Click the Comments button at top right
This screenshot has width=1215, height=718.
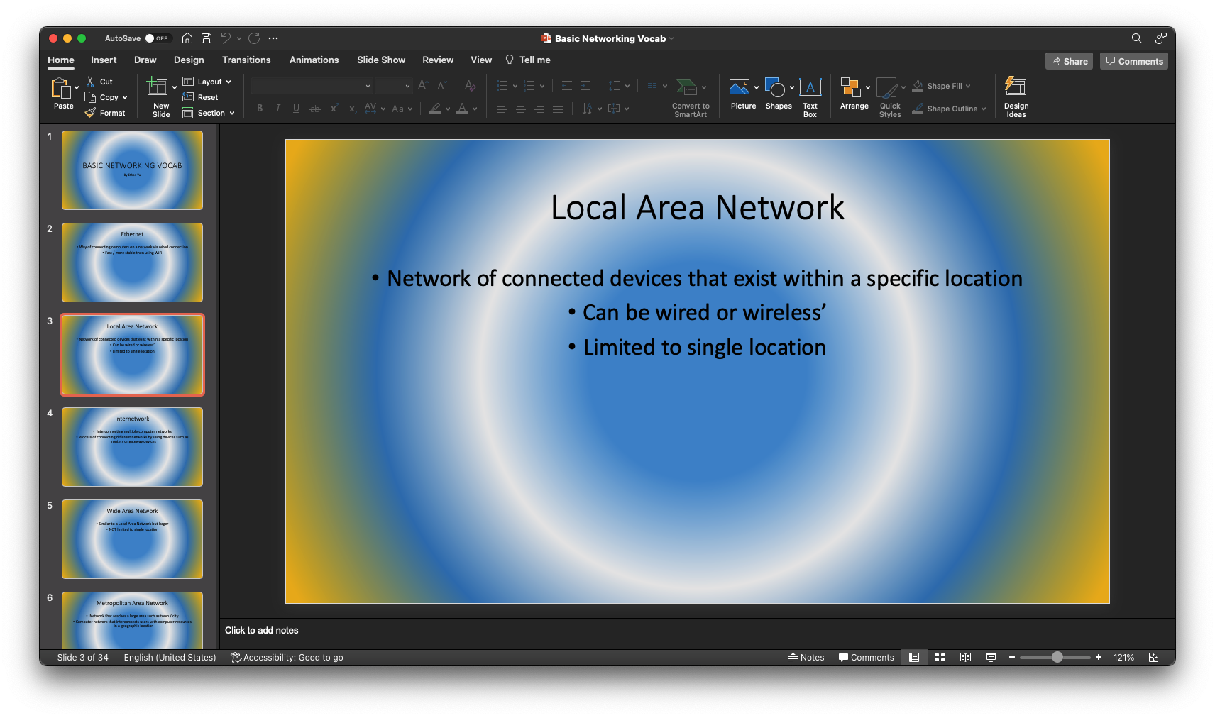(1133, 61)
